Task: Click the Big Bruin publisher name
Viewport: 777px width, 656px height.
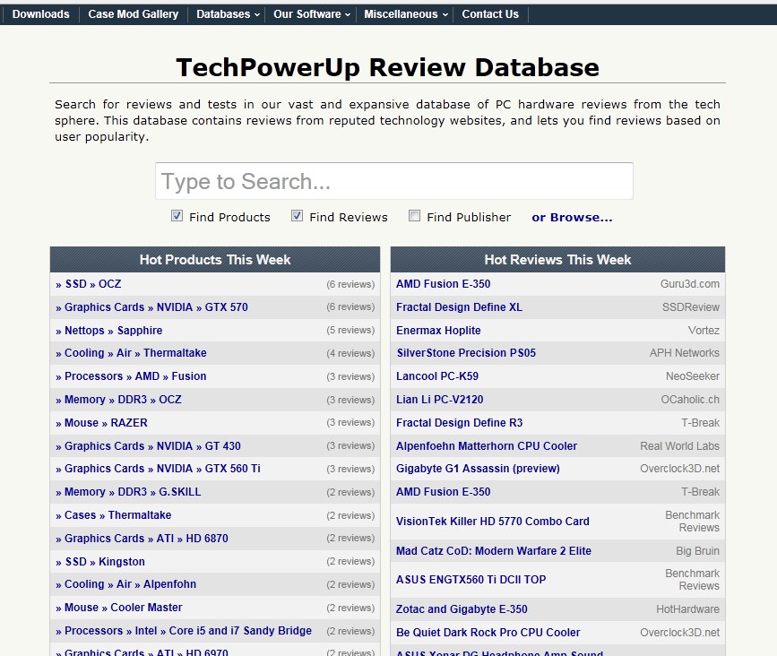Action: click(x=698, y=551)
